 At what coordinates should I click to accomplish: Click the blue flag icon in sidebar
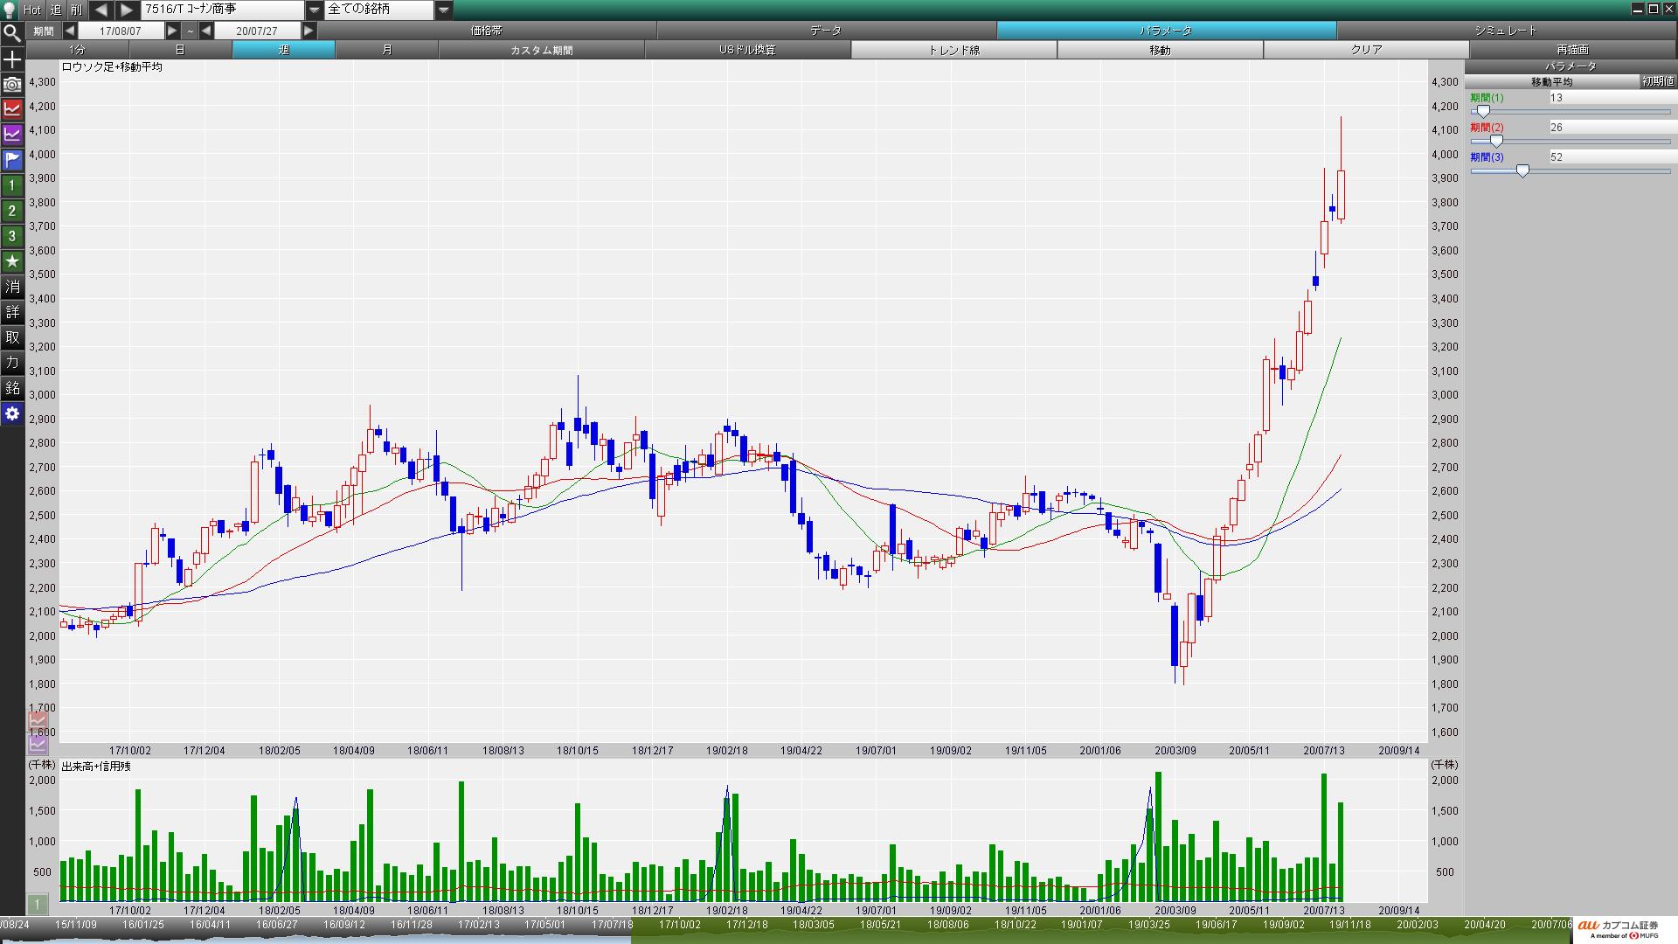pyautogui.click(x=12, y=160)
